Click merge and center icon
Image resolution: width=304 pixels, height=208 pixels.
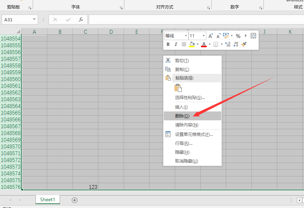253,35
